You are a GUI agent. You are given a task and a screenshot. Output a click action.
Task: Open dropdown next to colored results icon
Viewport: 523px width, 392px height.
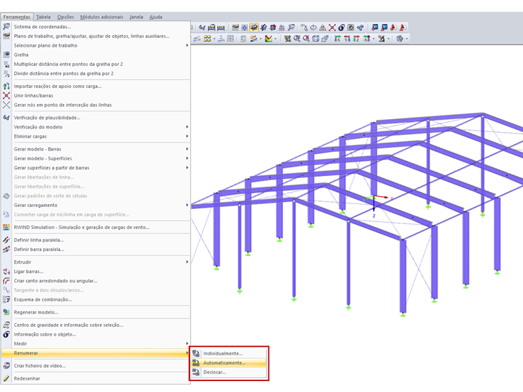[x=275, y=39]
